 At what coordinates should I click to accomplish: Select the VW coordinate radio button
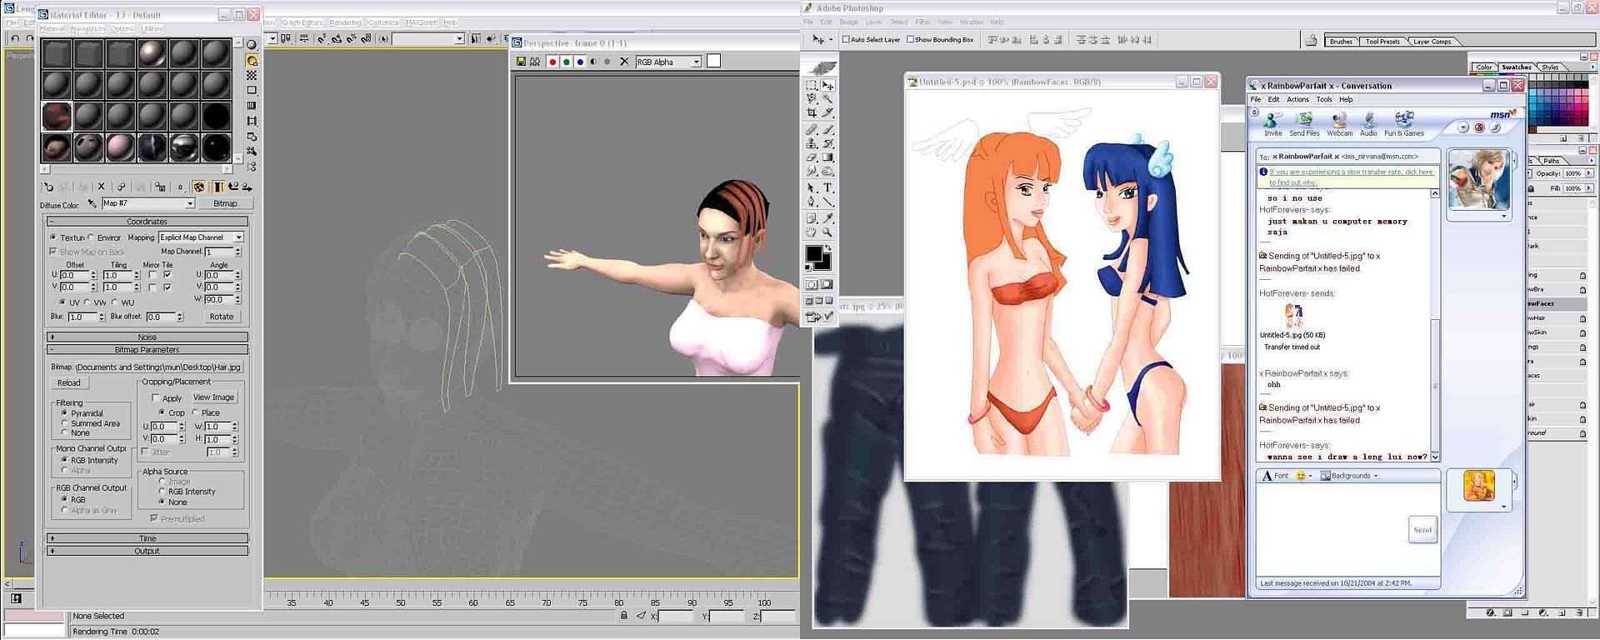tap(87, 302)
